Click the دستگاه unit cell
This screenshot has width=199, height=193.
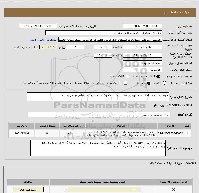click(72, 133)
